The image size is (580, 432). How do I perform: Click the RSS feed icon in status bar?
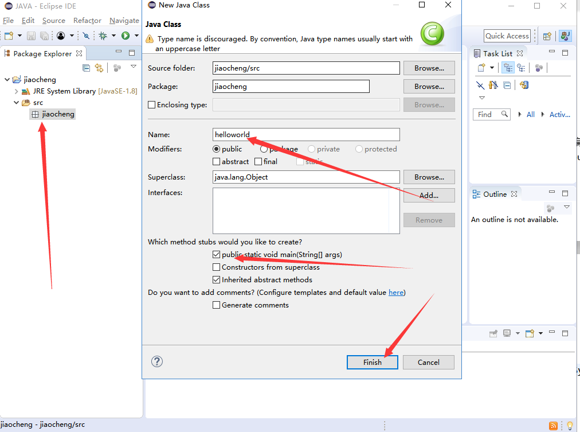tap(554, 426)
